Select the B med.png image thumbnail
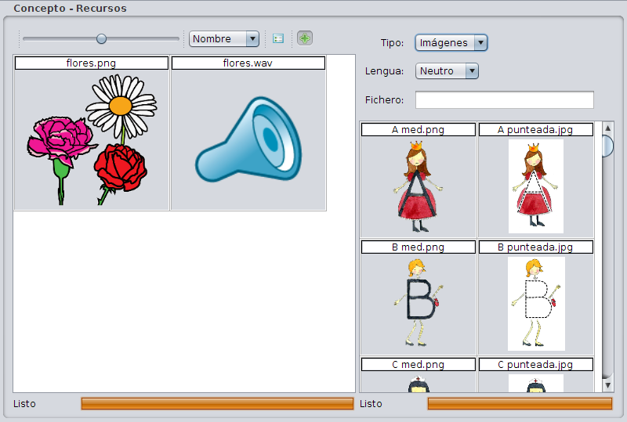627x422 pixels. click(x=419, y=304)
